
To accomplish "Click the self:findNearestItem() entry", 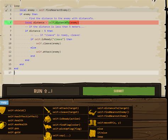I will tap(112, 116).
